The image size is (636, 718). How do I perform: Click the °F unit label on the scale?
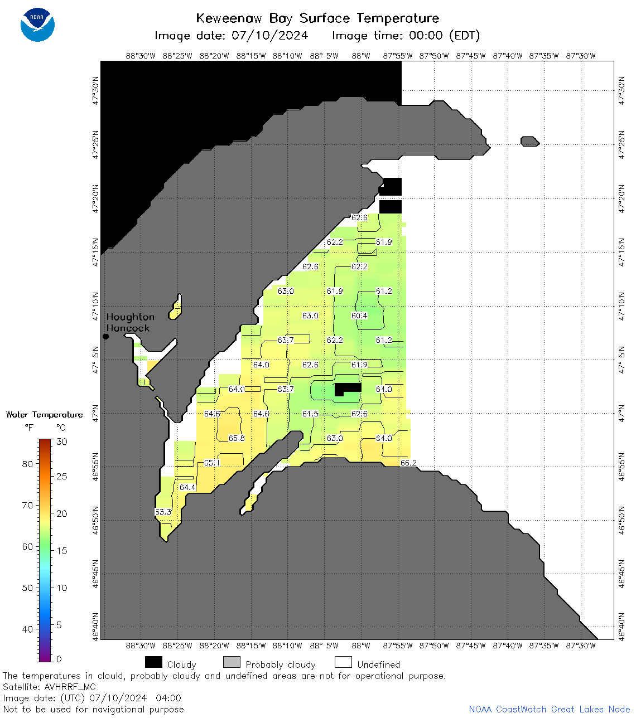pyautogui.click(x=29, y=428)
